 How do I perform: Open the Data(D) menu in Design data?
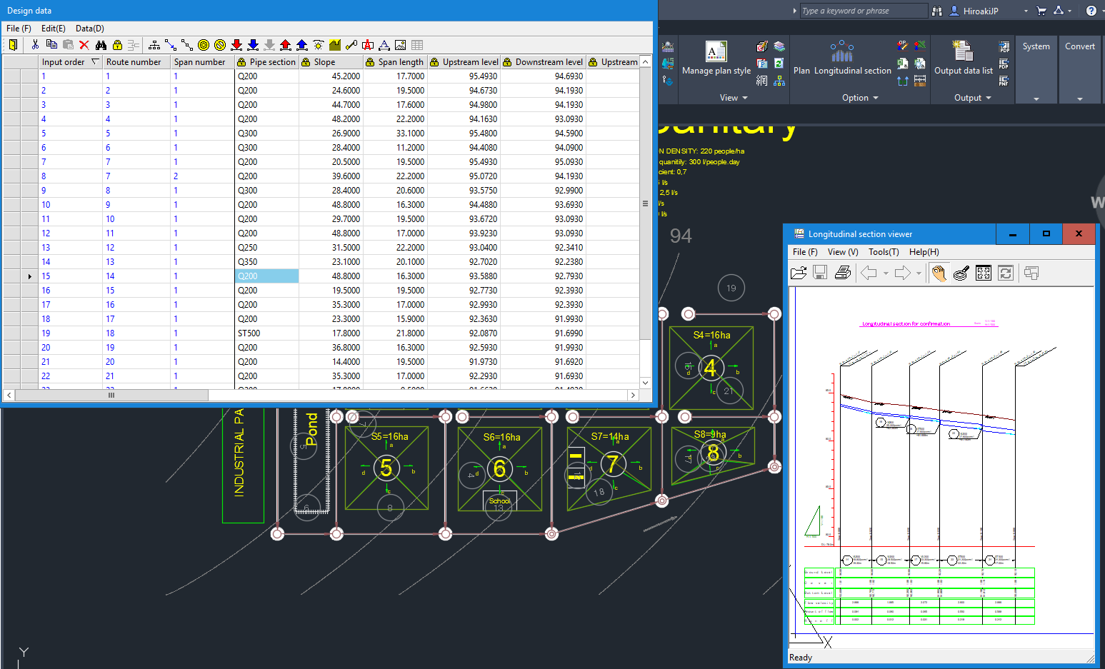point(90,29)
